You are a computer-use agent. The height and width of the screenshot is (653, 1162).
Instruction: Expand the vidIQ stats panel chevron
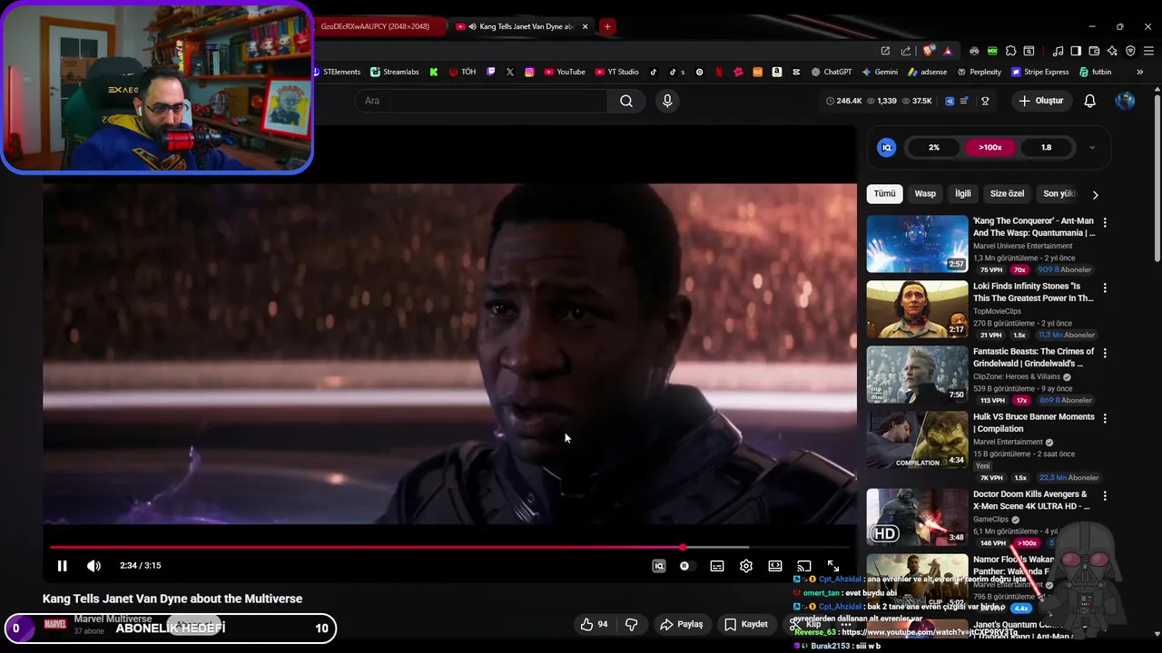(1092, 148)
